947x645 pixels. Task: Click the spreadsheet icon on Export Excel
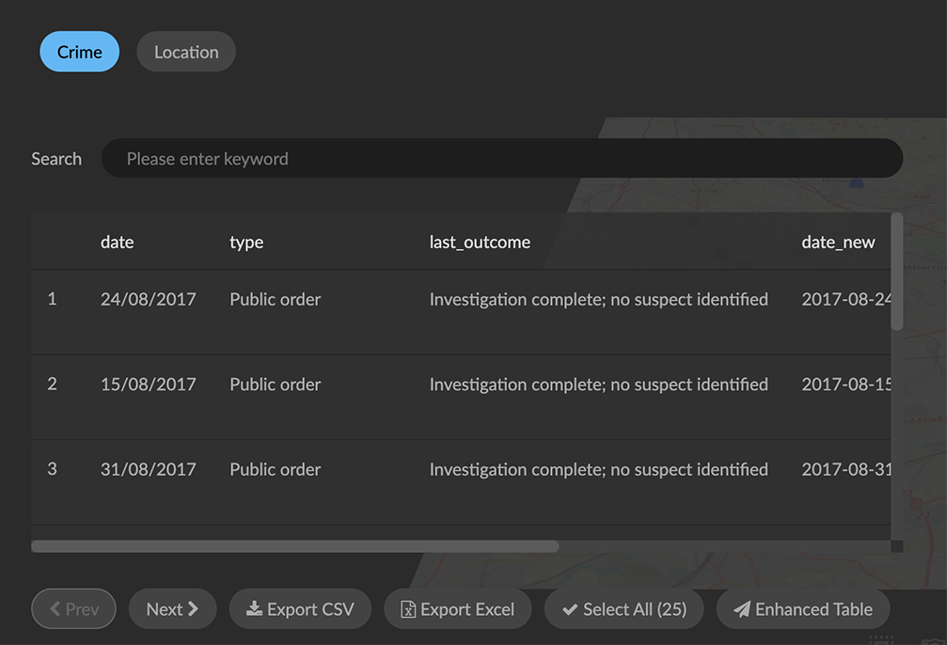coord(408,609)
